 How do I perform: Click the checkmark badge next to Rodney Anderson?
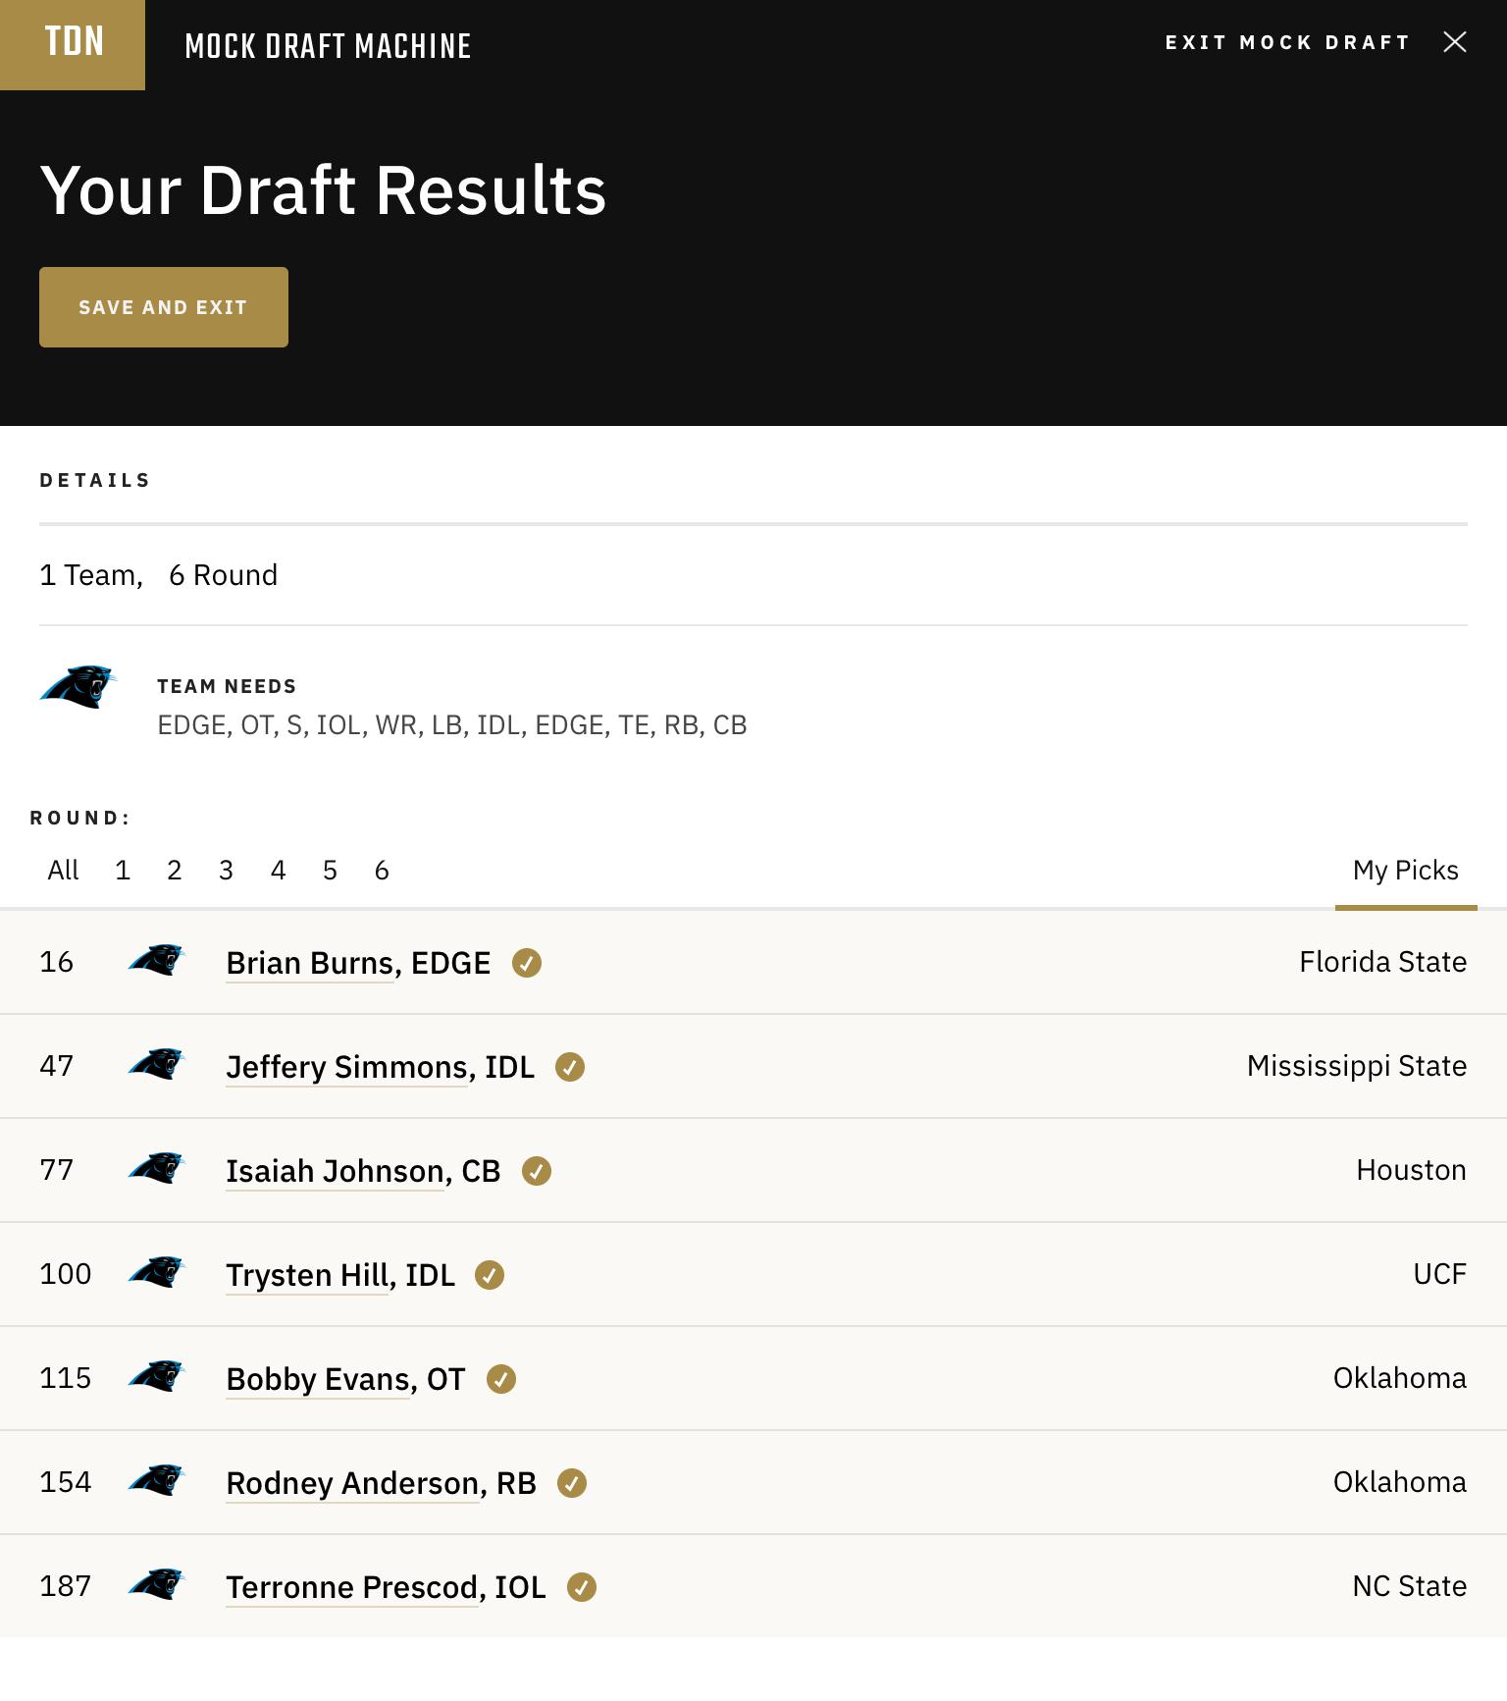click(x=572, y=1483)
